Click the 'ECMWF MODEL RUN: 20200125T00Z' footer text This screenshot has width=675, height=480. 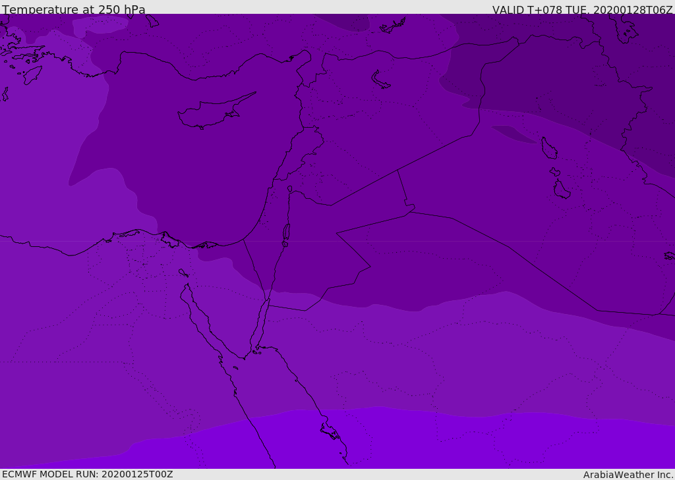coord(88,474)
